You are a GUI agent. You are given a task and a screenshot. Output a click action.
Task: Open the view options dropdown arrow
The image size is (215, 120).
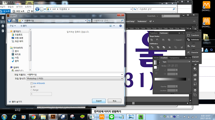coord(114,26)
